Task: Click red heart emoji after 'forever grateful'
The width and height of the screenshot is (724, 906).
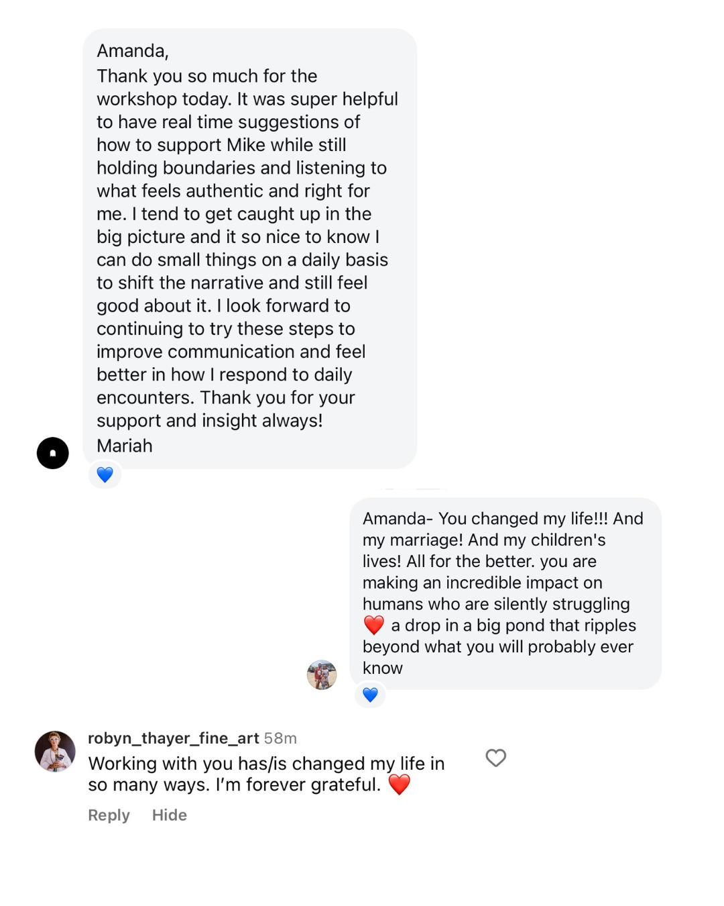Action: pos(400,784)
